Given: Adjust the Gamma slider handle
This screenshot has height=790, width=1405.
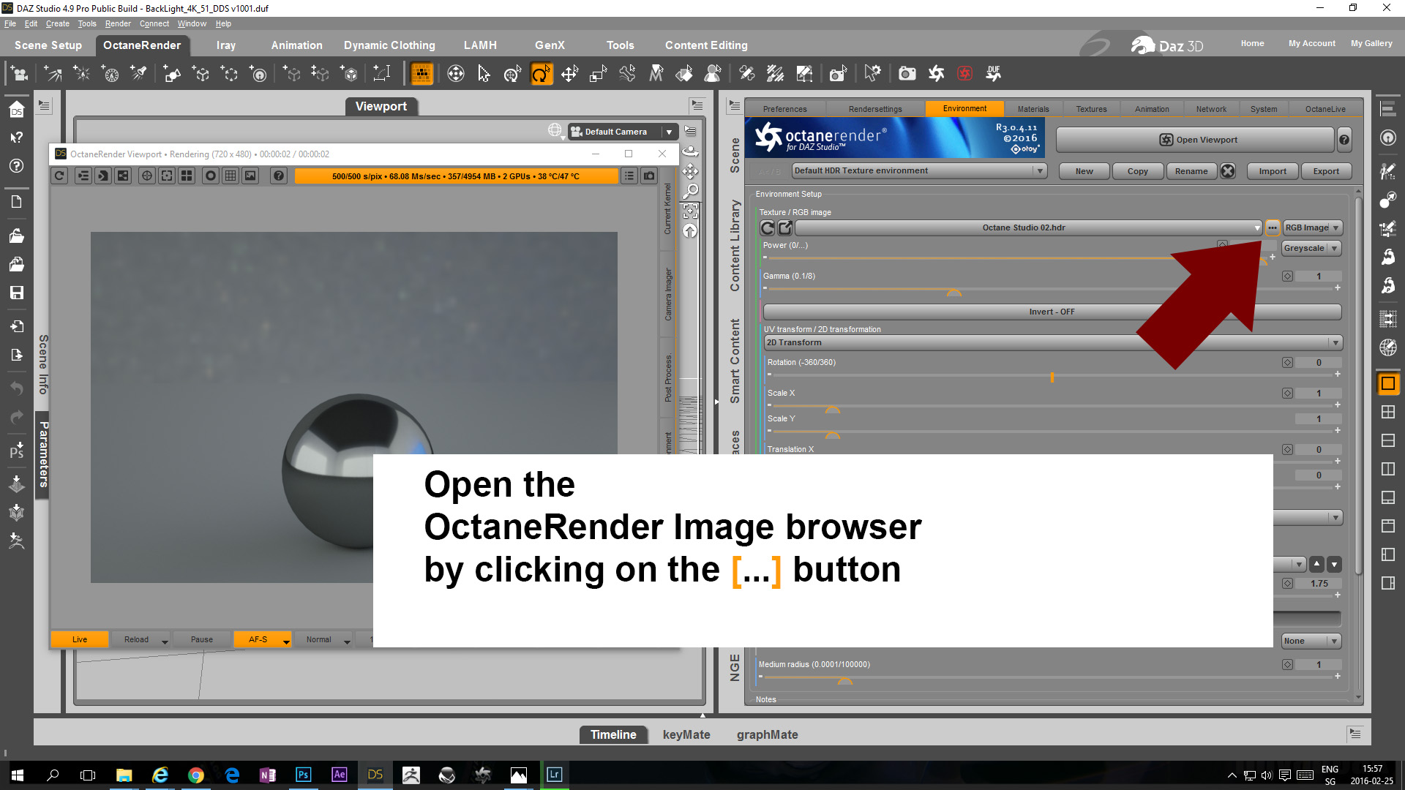Looking at the screenshot, I should 953,293.
